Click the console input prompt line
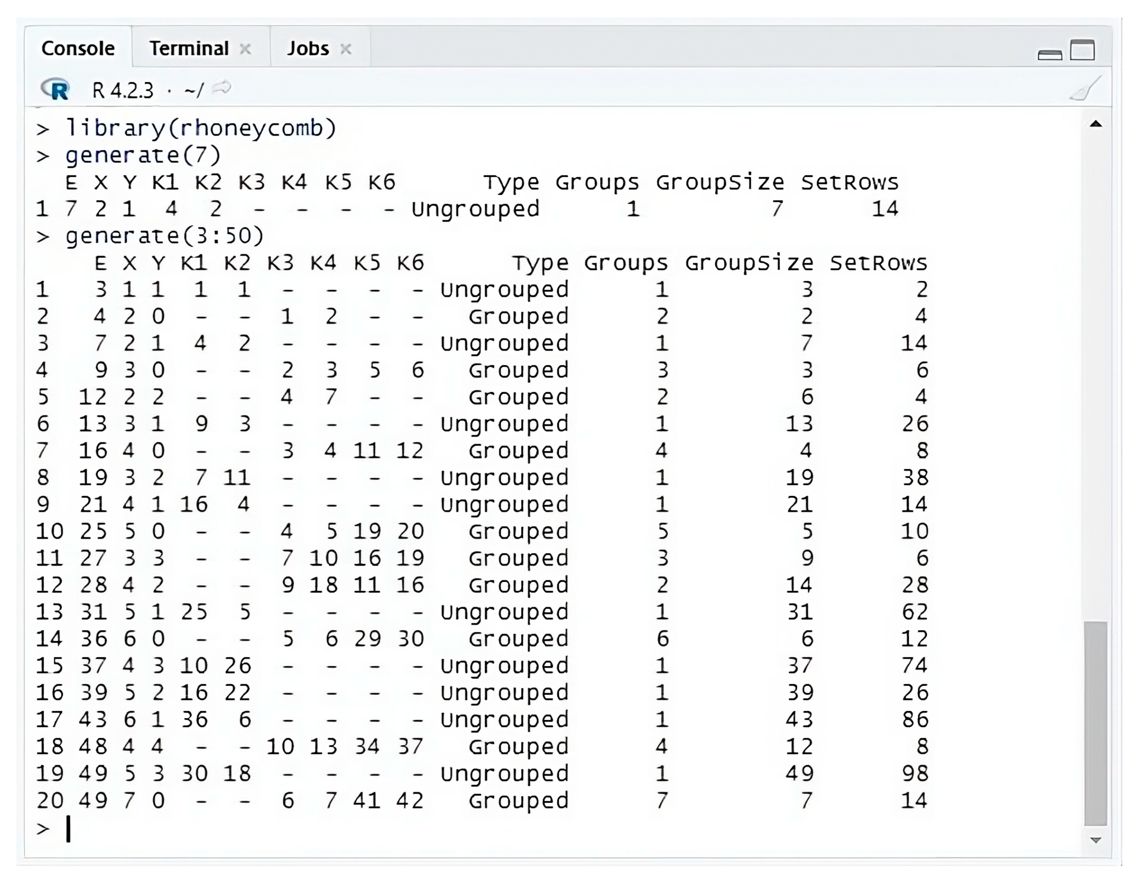 pyautogui.click(x=68, y=829)
